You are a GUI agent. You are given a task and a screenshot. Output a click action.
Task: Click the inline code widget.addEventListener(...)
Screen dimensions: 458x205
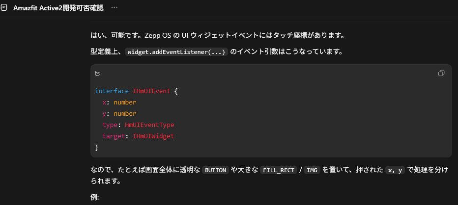tap(176, 52)
